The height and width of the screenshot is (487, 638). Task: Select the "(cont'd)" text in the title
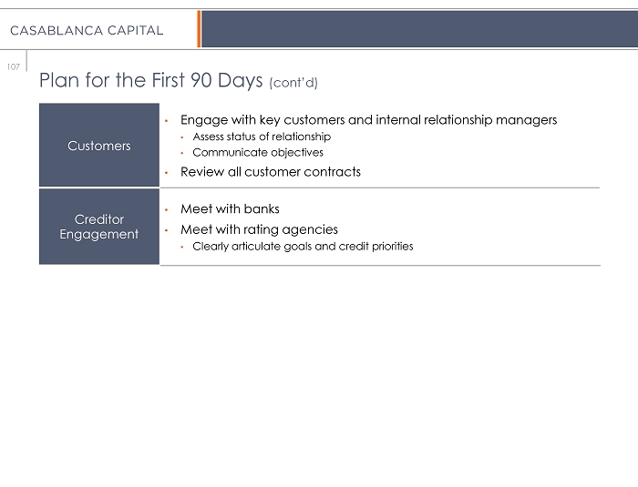pyautogui.click(x=293, y=83)
